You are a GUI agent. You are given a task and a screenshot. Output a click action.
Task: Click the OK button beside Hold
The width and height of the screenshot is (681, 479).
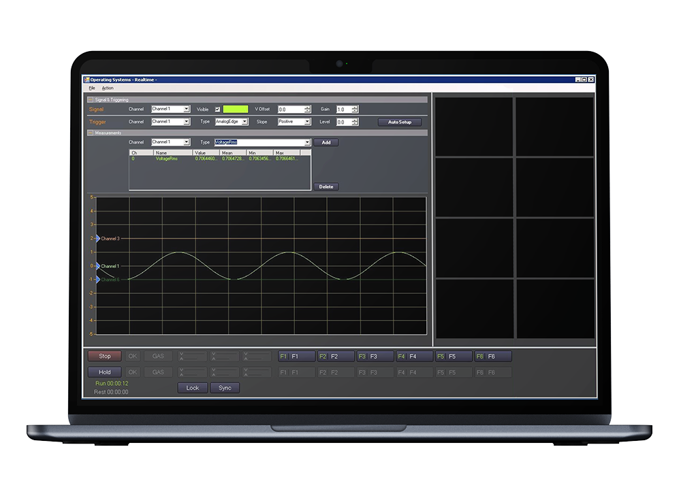(133, 372)
